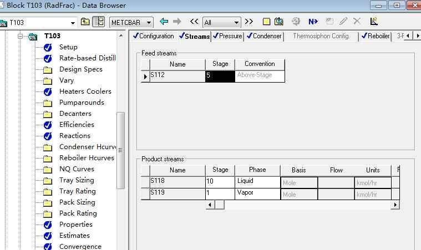Click the Liquid phase cell for S118
Image resolution: width=421 pixels, height=250 pixels.
coord(257,182)
